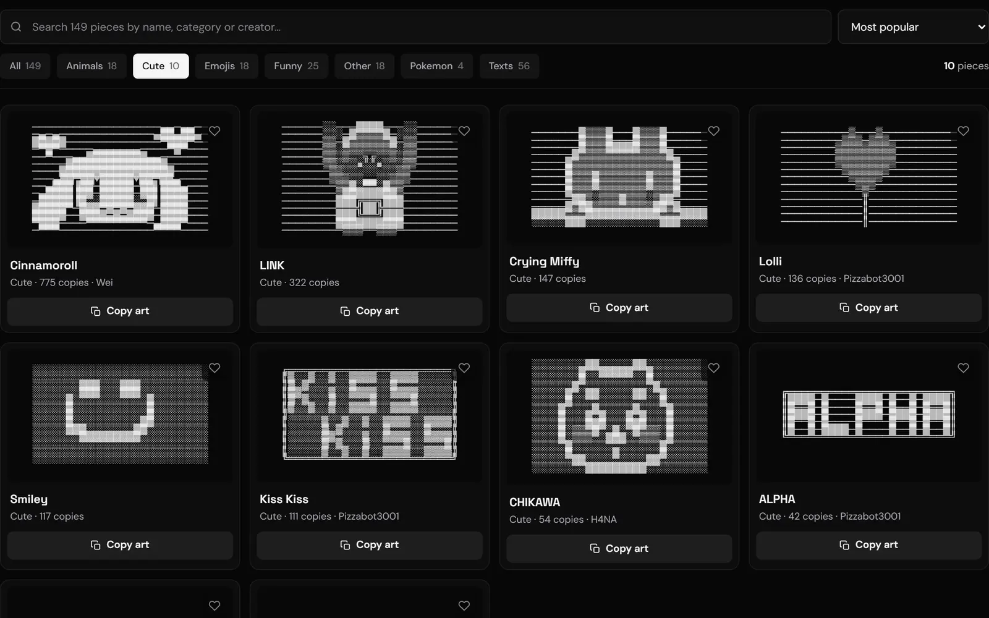Open the LINK pixel art preview
The image size is (989, 618).
coord(370,179)
